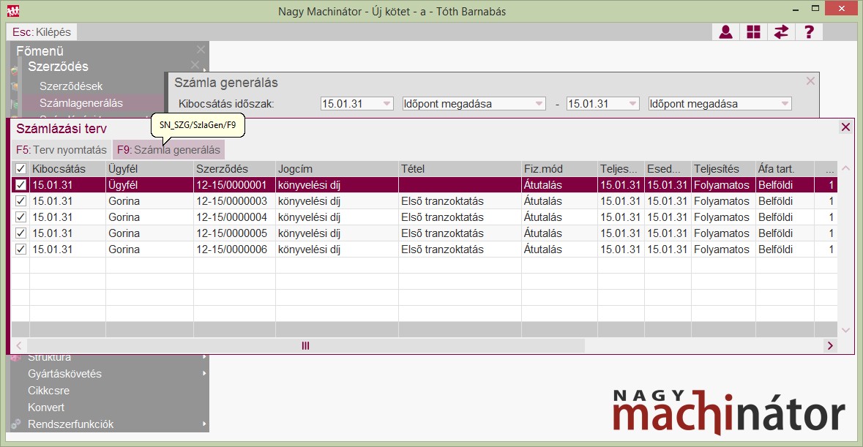
Task: Click Esc: Kilépés button
Action: 42,32
